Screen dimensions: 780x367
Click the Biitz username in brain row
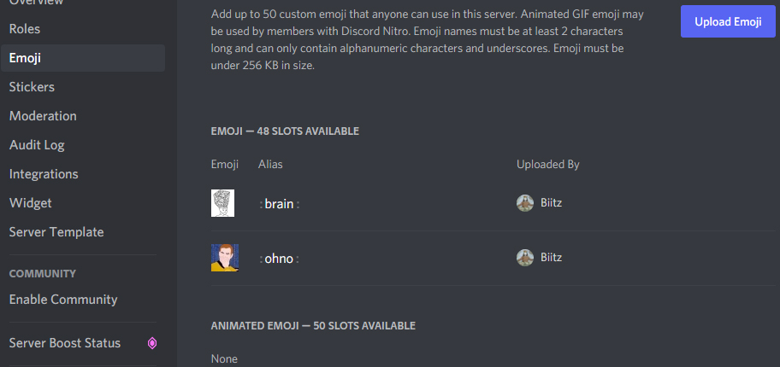[551, 203]
